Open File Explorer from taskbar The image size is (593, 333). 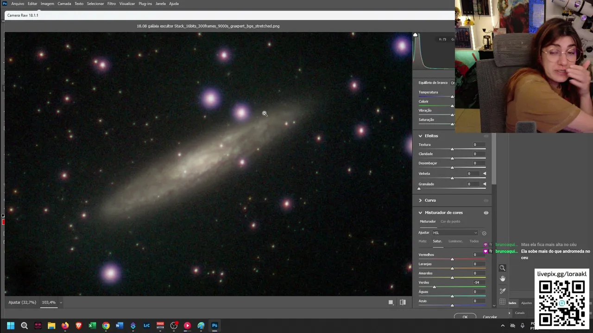click(51, 326)
